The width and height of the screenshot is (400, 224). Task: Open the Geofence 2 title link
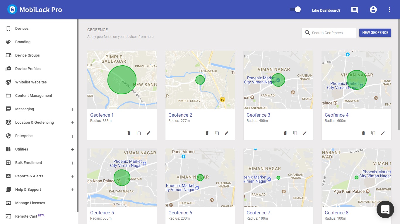(180, 115)
